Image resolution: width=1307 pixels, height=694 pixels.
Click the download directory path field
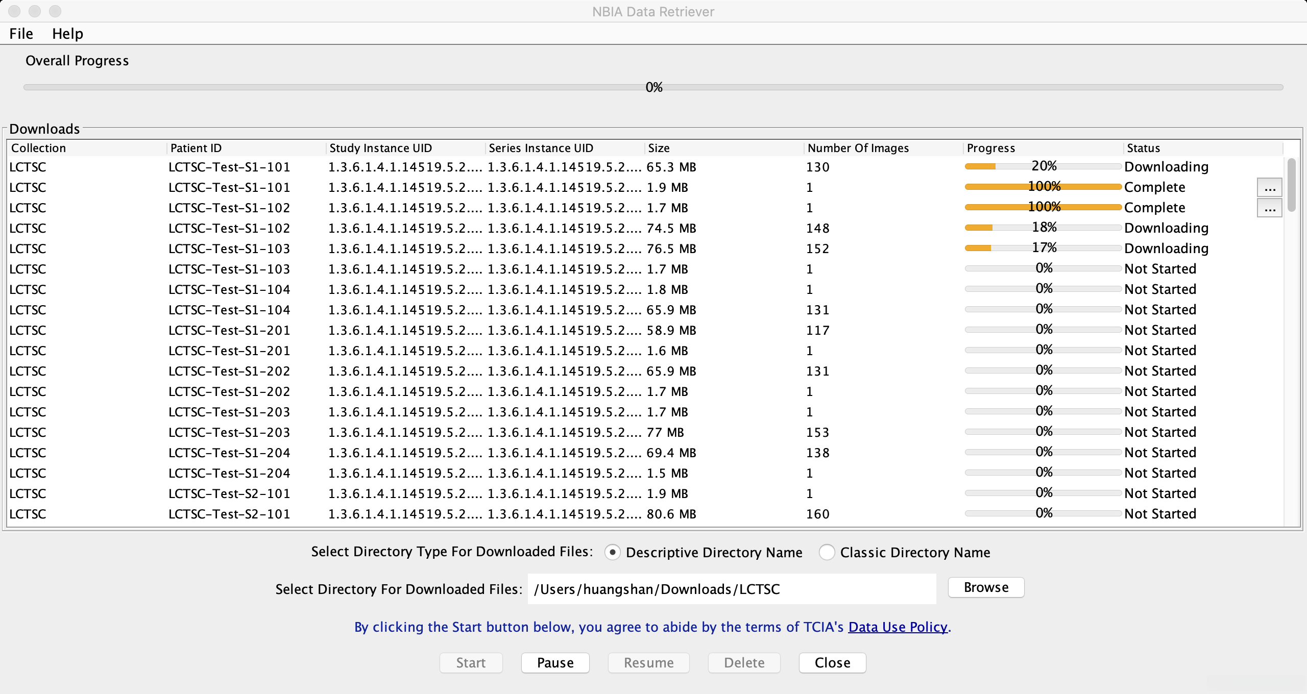(x=731, y=589)
